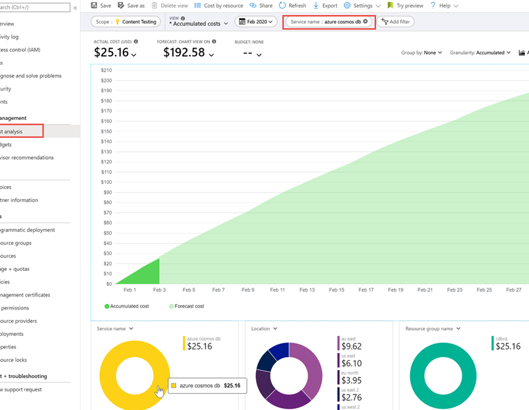This screenshot has width=529, height=410.
Task: Refresh the cost analysis data
Action: pos(292,6)
